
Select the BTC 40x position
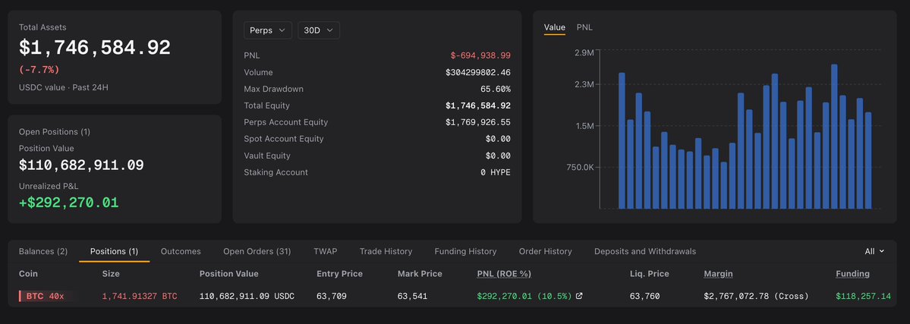pos(46,296)
